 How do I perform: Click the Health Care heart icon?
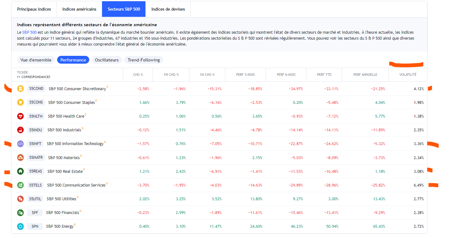coord(20,116)
